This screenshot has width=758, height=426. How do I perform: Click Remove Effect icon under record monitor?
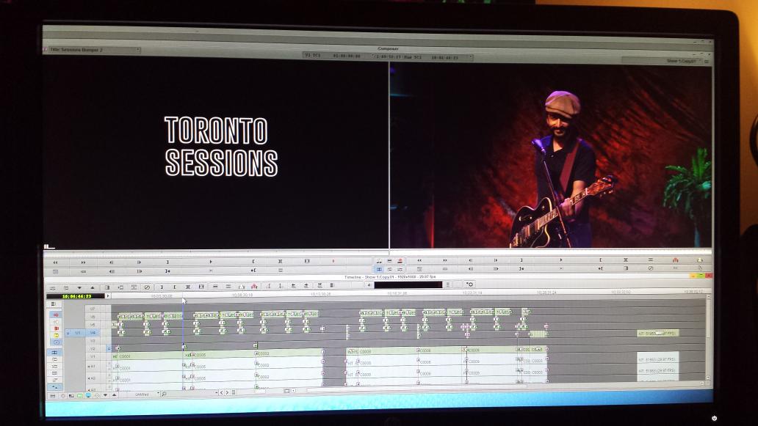[x=650, y=268]
